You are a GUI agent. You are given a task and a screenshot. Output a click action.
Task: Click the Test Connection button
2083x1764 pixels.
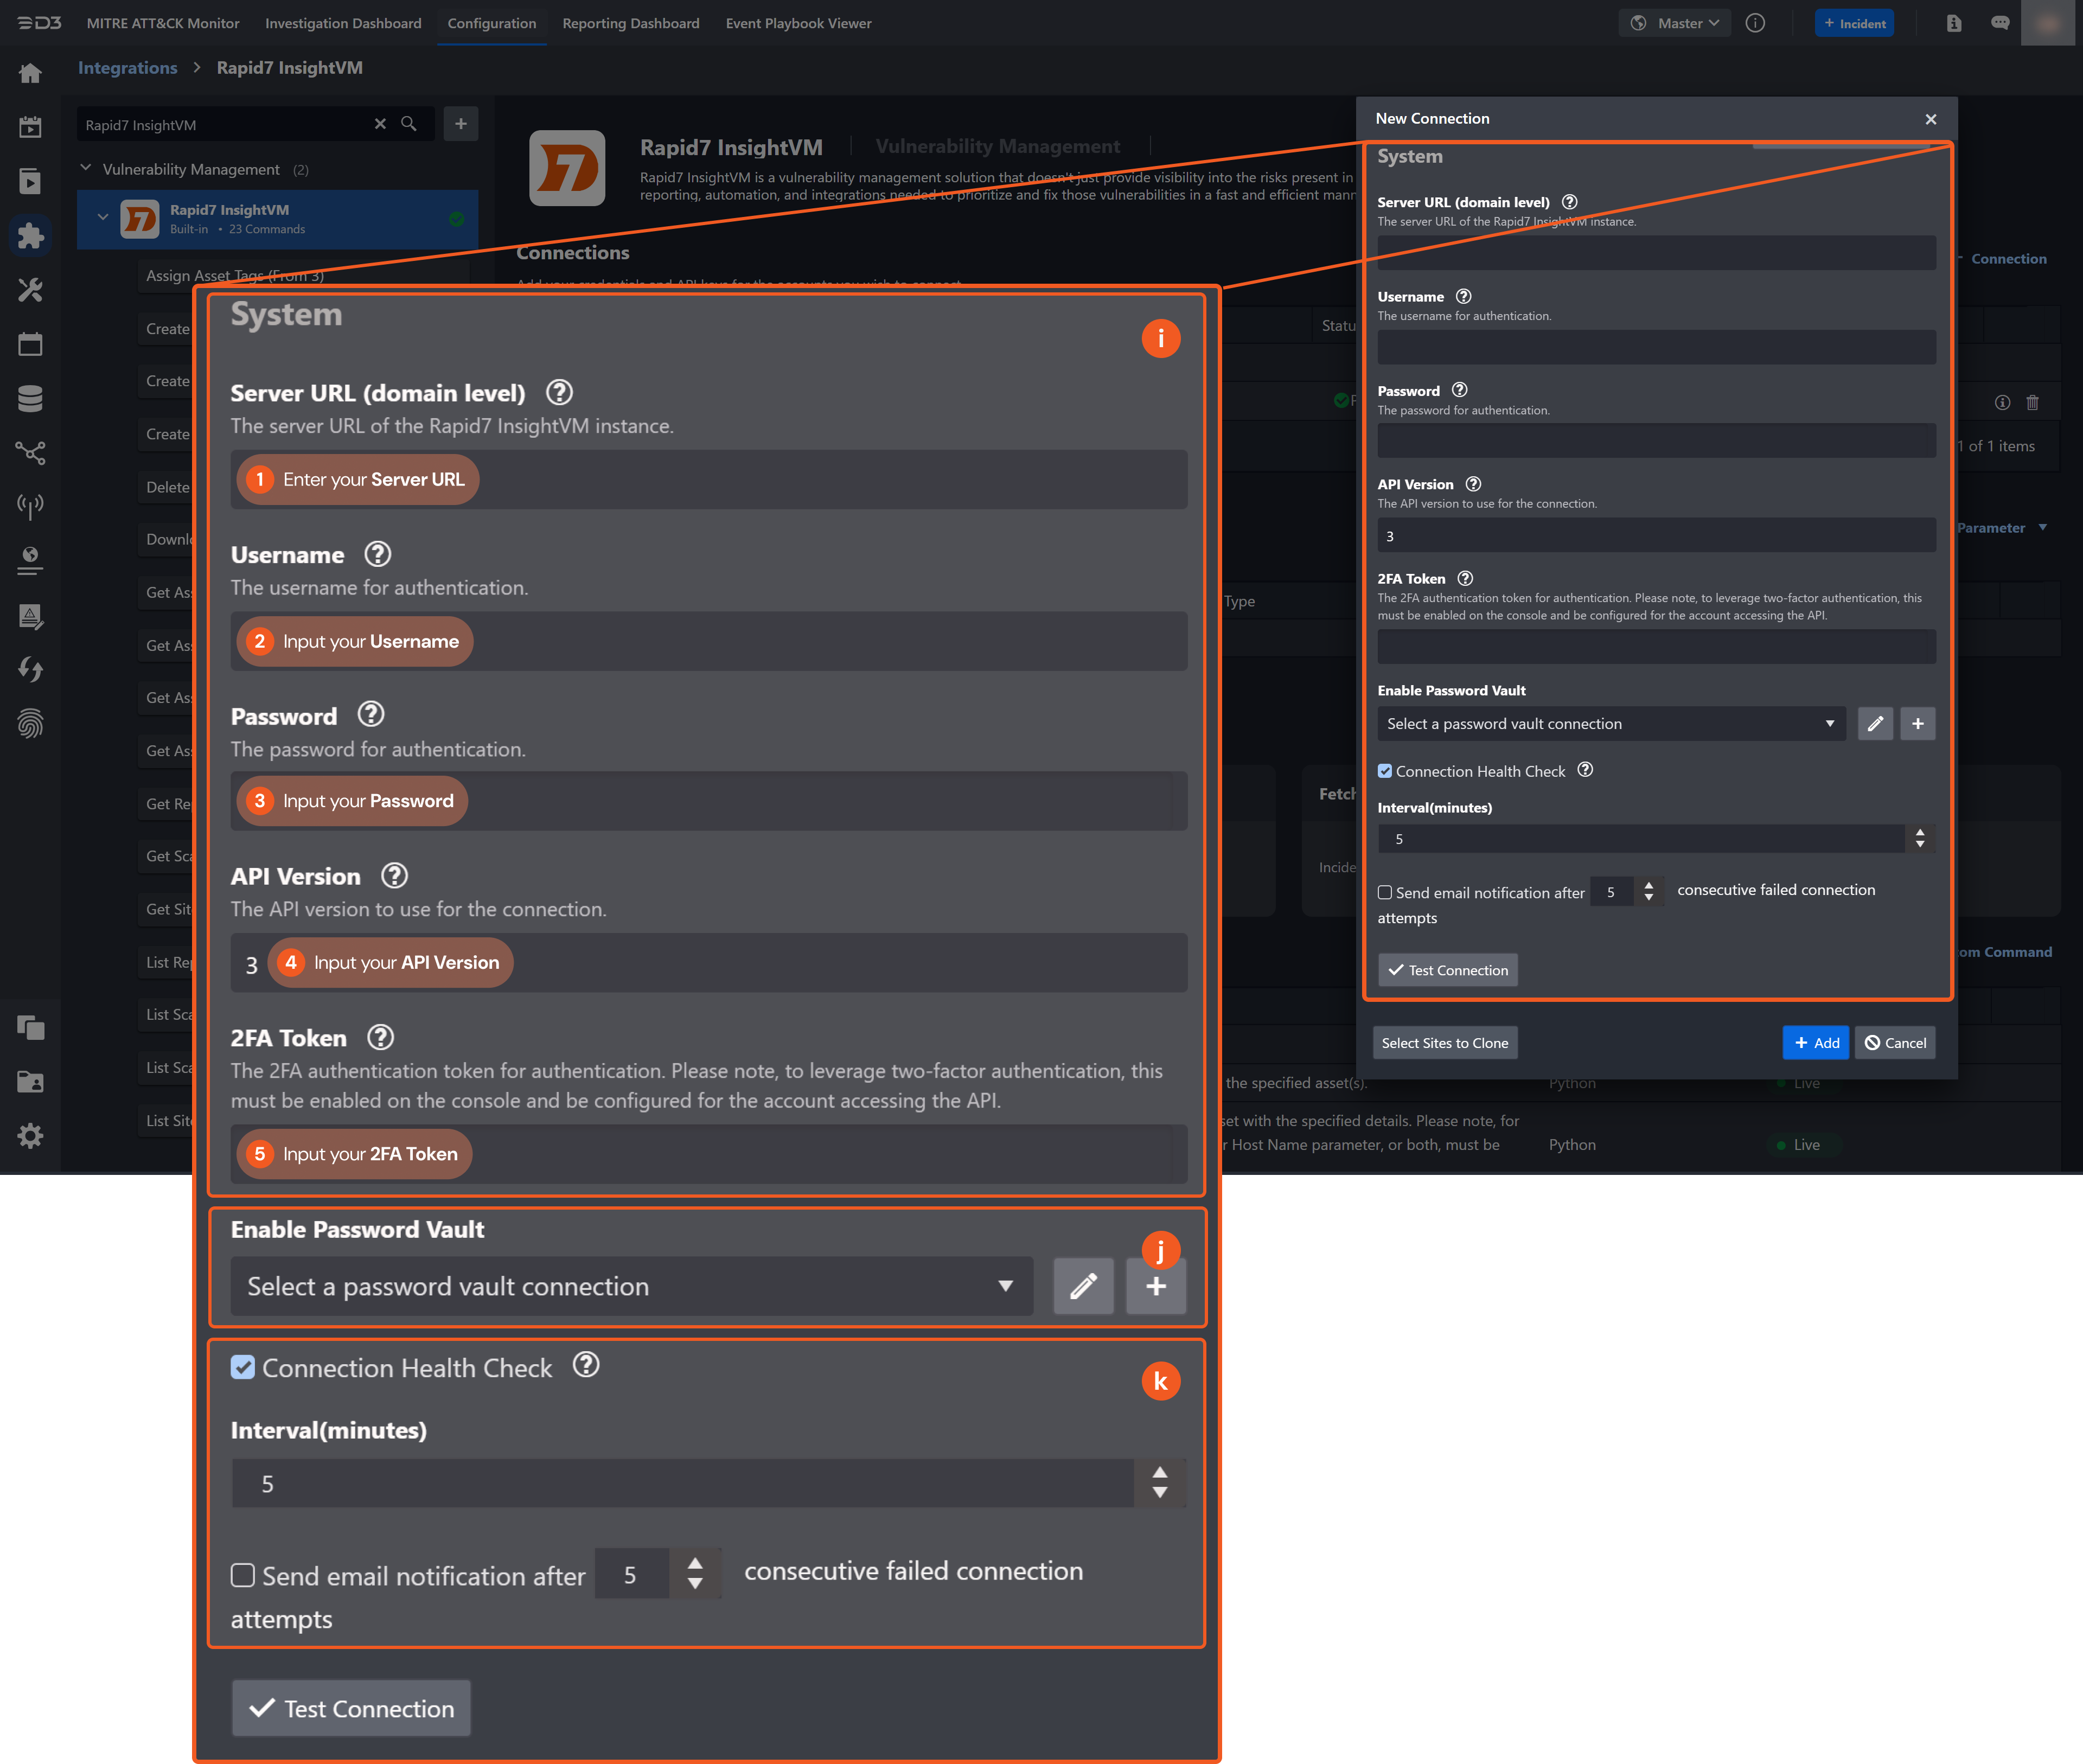tap(1447, 970)
